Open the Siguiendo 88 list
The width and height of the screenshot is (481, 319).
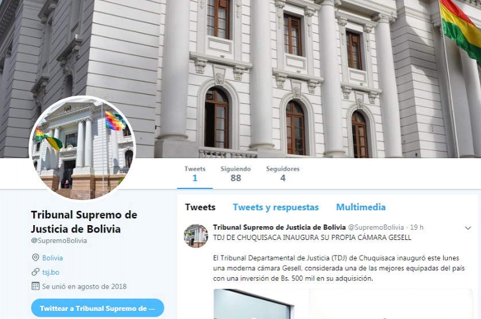click(235, 174)
